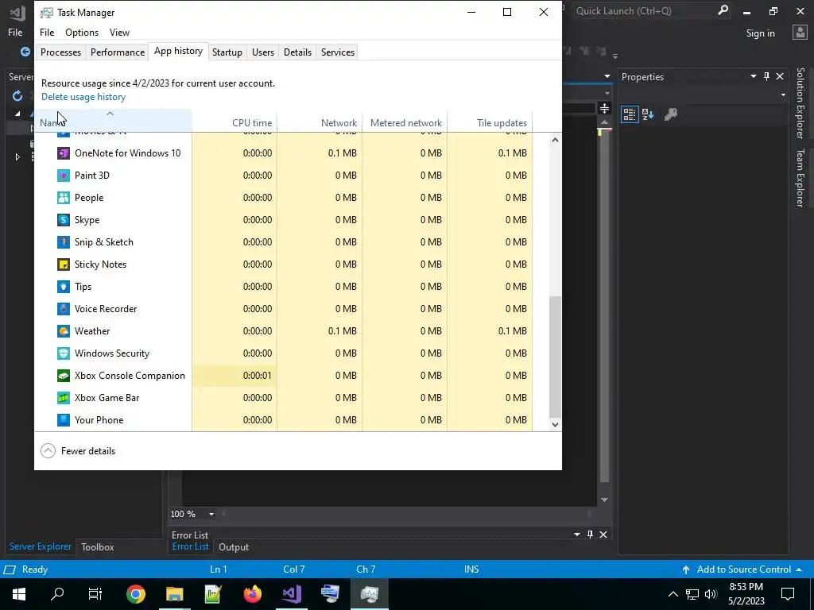Switch to the Output tab in Visual Studio
The image size is (814, 610).
point(234,546)
